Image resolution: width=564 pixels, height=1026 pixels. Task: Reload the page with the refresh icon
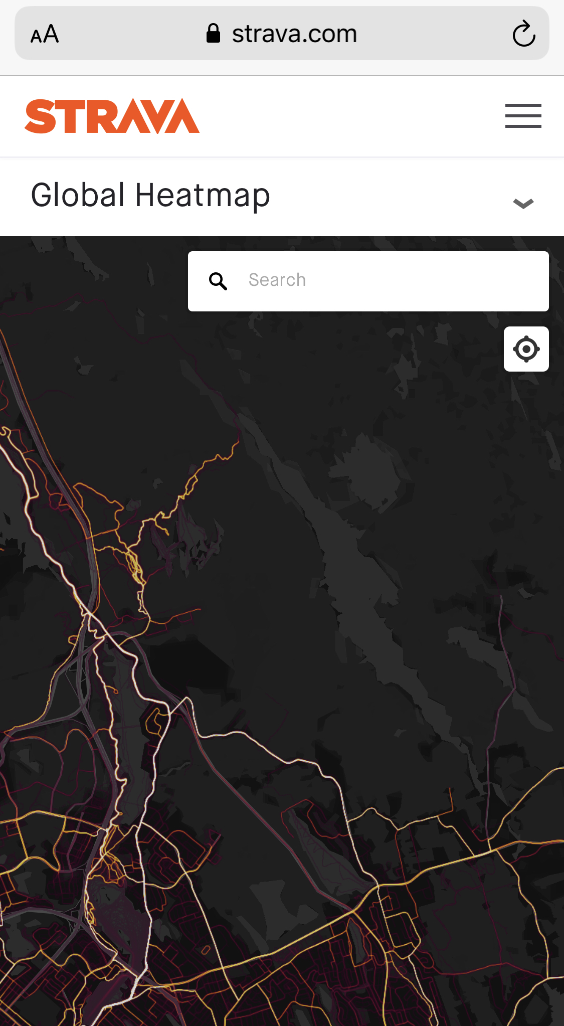pyautogui.click(x=523, y=34)
